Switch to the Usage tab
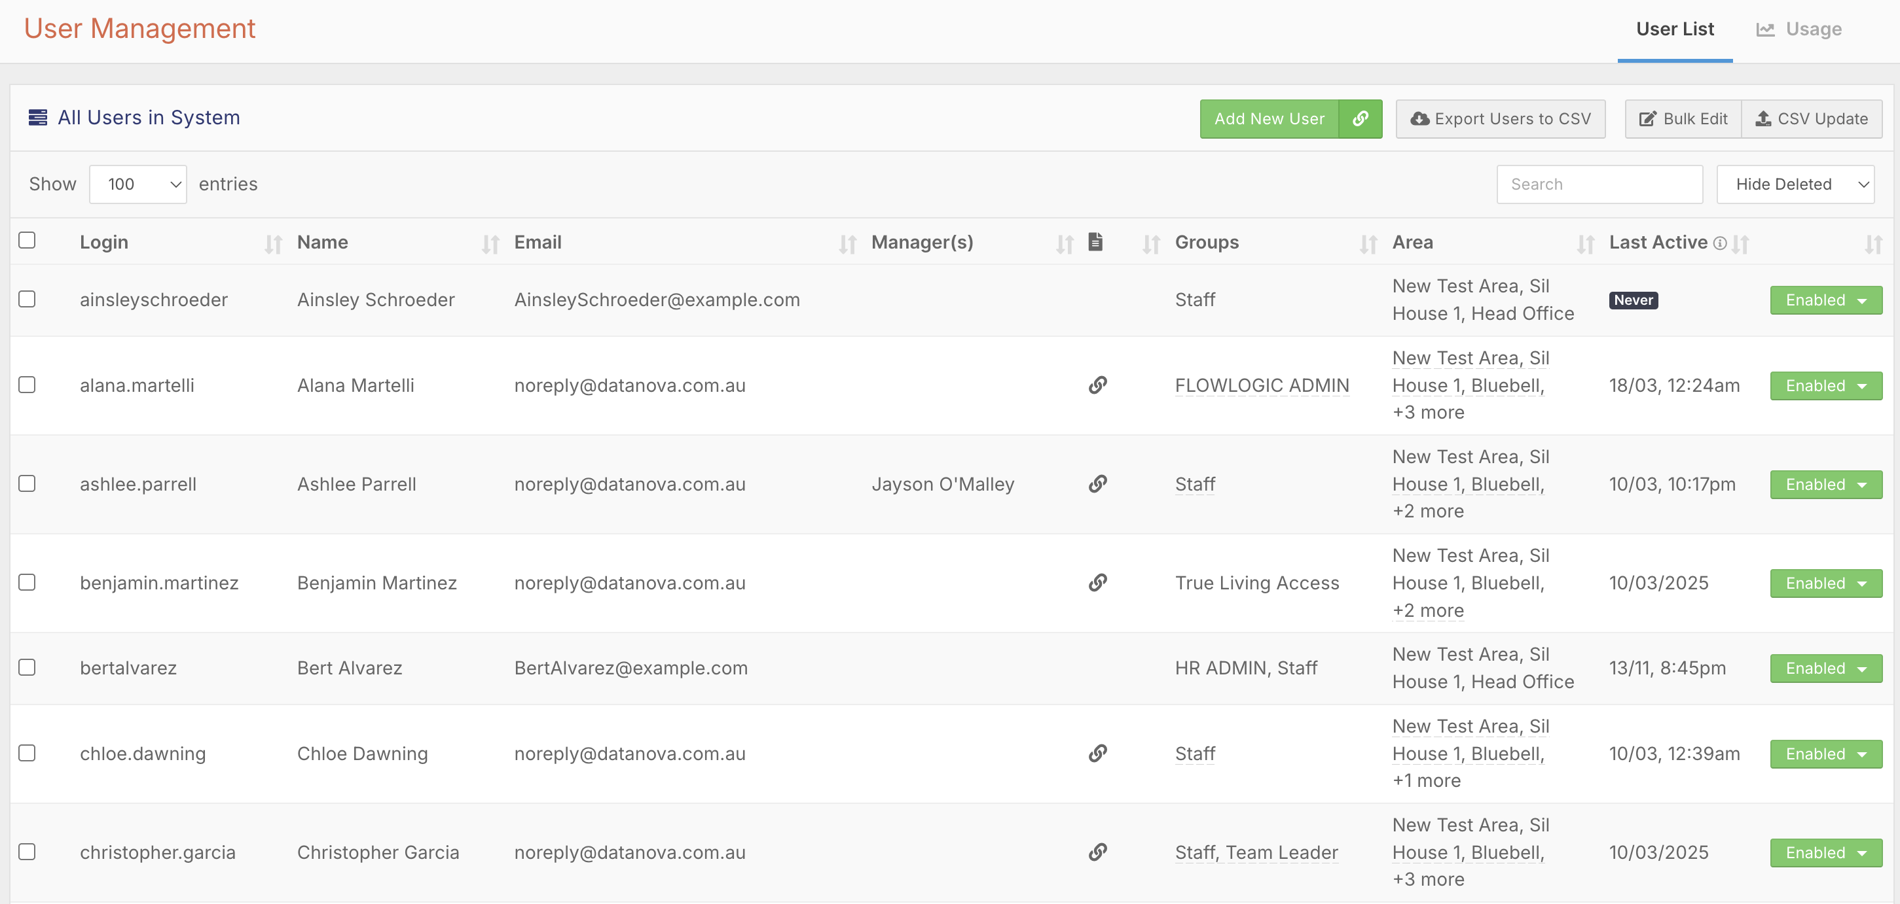This screenshot has height=904, width=1900. point(1799,29)
